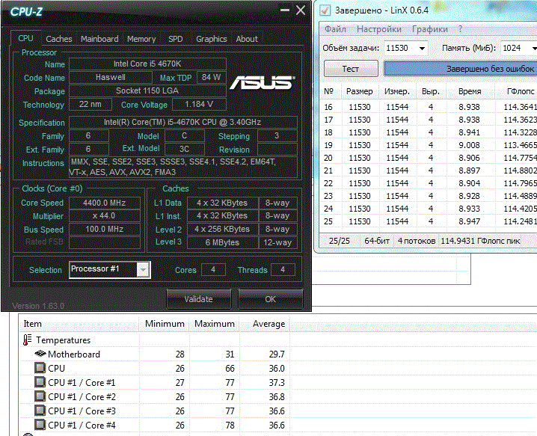
Task: Open the Объём задачи dropdown
Action: (423, 48)
